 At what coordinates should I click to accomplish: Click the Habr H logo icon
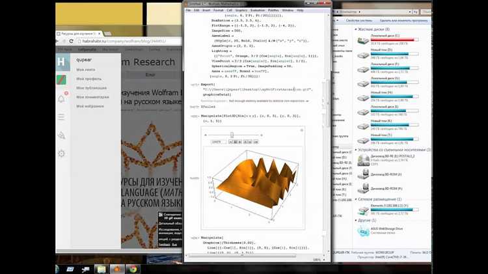tap(62, 62)
